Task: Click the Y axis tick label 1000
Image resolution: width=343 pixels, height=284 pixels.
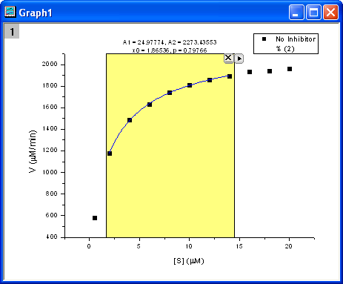Action: 50,172
